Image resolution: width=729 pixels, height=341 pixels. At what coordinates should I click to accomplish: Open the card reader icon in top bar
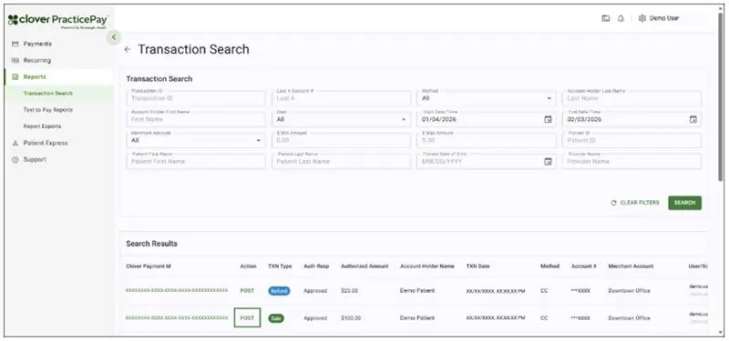click(x=606, y=18)
